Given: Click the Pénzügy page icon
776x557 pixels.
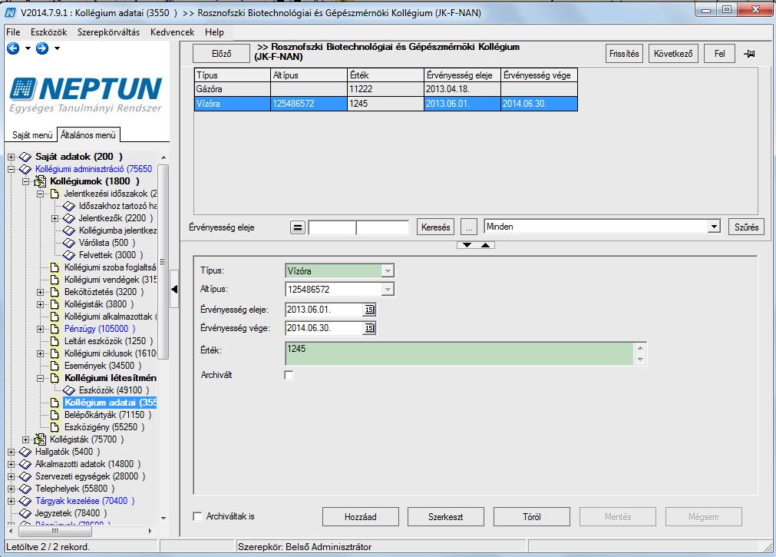Looking at the screenshot, I should tap(55, 329).
